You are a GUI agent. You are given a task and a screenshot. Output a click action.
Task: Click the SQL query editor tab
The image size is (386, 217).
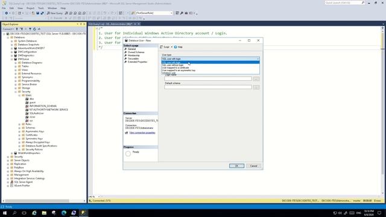(111, 24)
